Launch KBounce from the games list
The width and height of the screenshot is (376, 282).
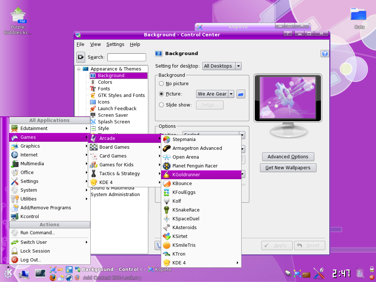[x=201, y=184]
